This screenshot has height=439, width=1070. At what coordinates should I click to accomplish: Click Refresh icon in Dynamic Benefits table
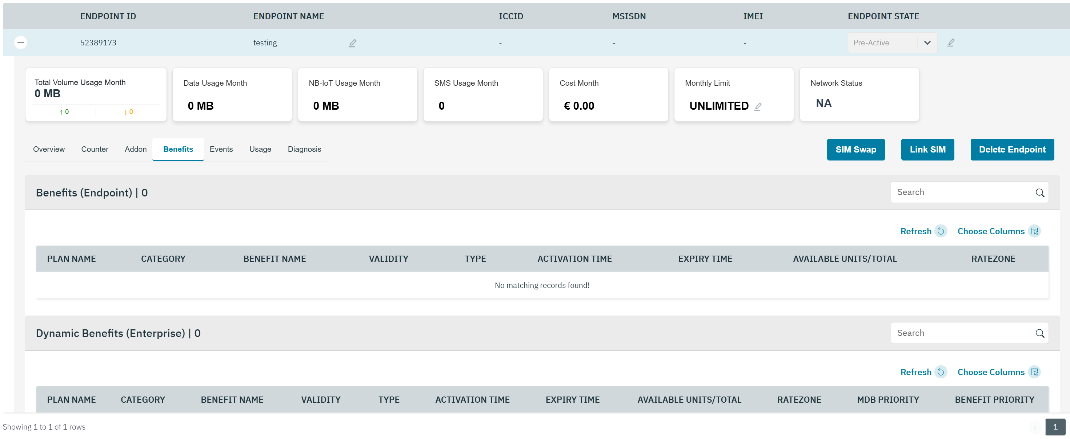point(941,372)
